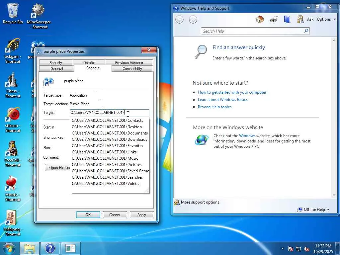Go forward in Windows Help

click(x=193, y=20)
